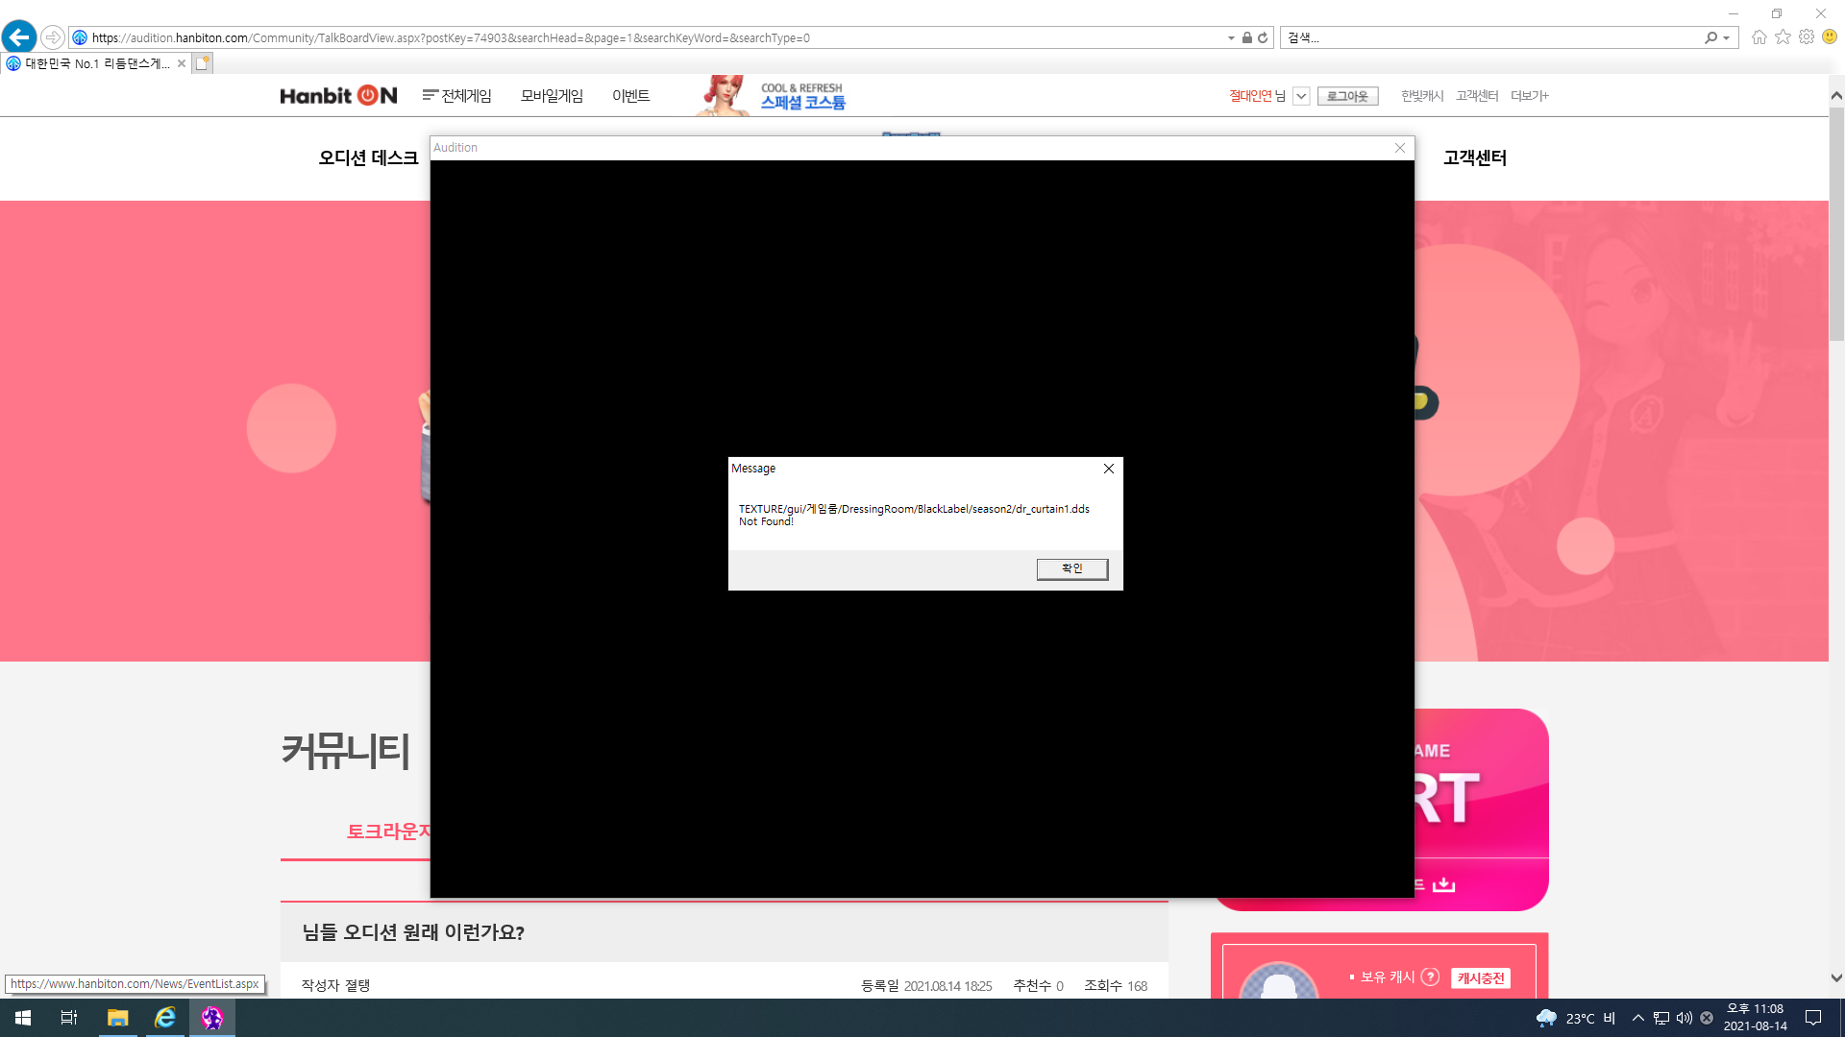Click the user profile avatar thumbnail

1279,980
